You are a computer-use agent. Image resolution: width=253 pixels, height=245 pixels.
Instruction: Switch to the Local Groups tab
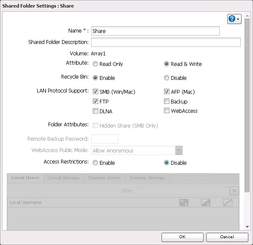(64, 178)
